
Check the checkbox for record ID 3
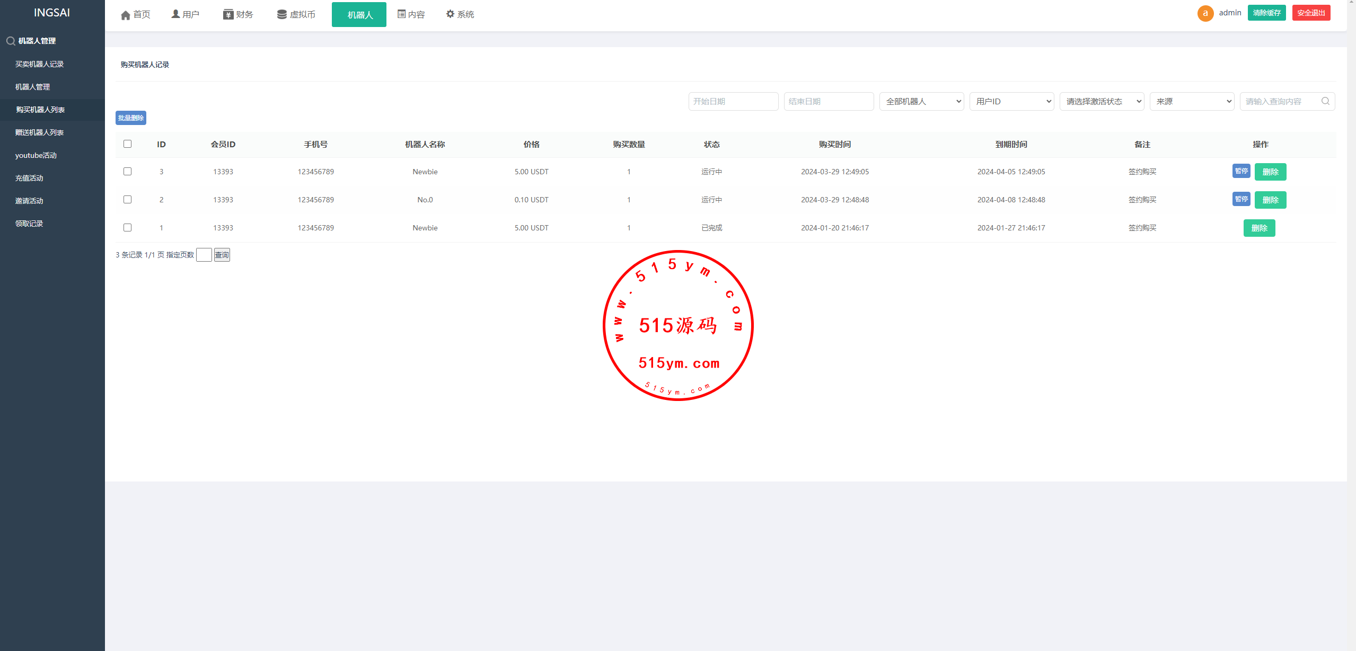click(x=127, y=172)
